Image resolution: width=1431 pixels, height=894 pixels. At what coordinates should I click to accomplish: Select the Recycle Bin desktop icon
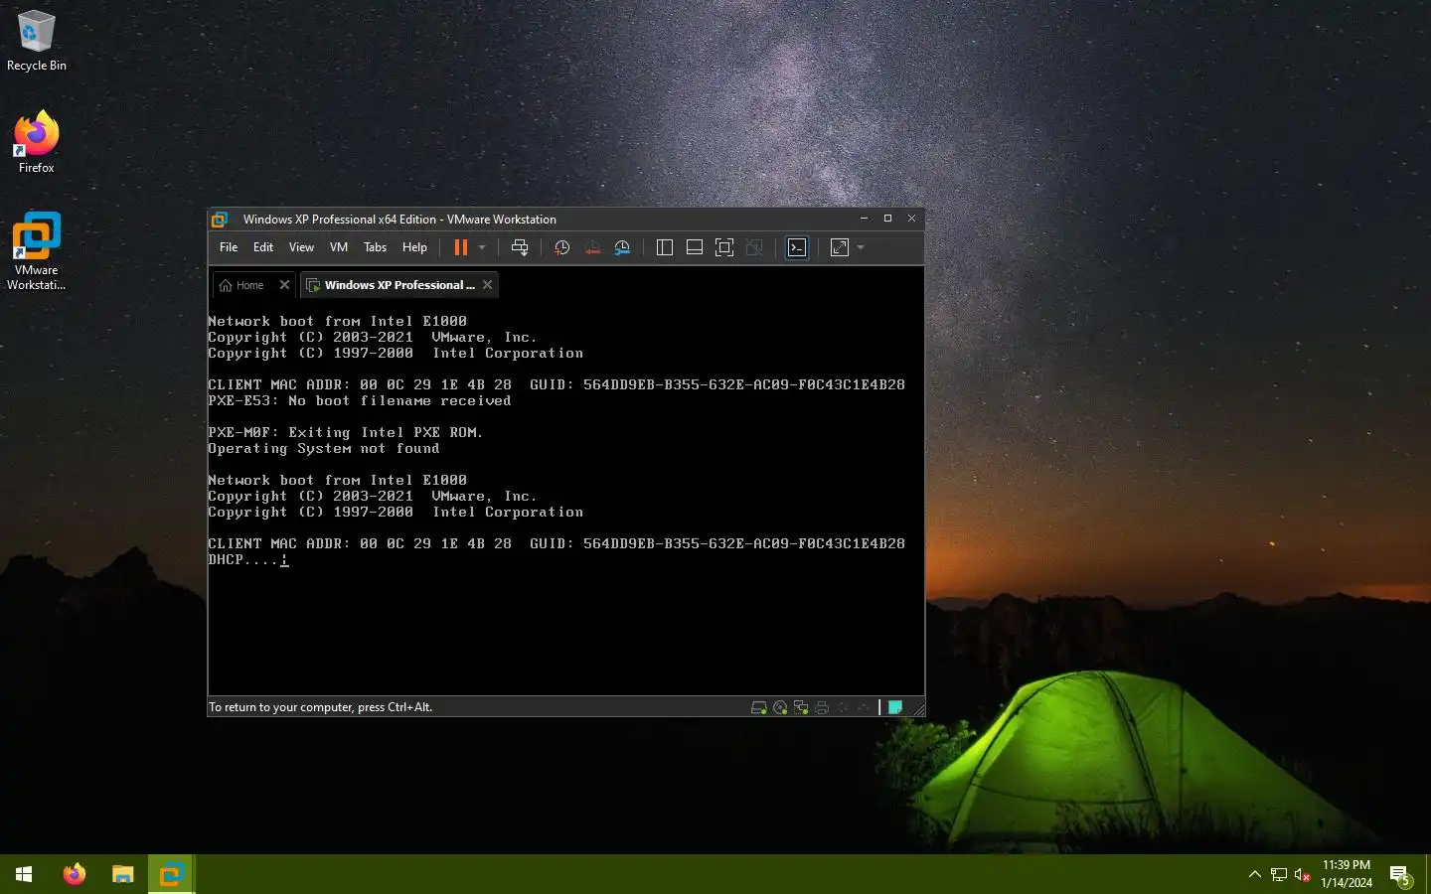click(x=37, y=42)
